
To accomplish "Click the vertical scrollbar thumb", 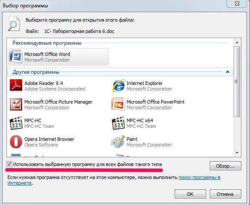I will tap(237, 81).
